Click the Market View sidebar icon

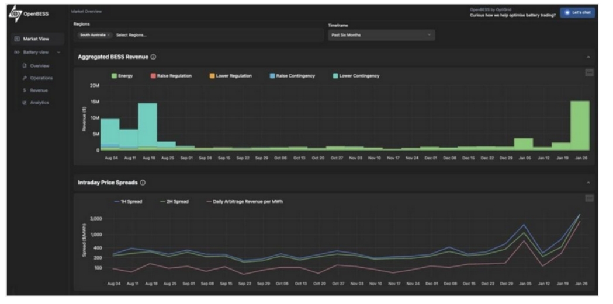(17, 39)
